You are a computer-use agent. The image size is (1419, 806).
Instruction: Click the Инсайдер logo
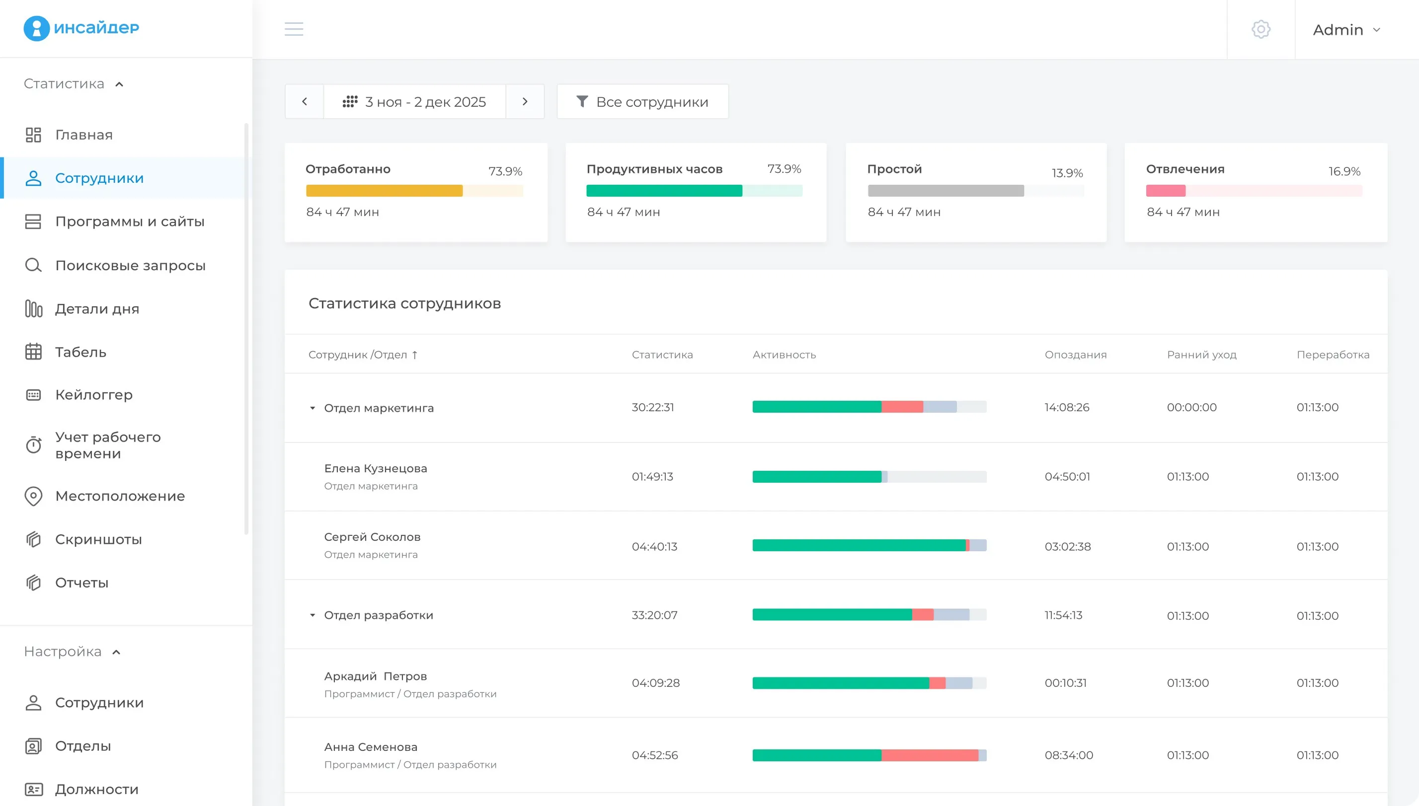pyautogui.click(x=81, y=28)
